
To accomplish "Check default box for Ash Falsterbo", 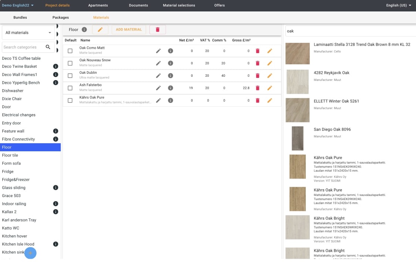I will pos(70,88).
